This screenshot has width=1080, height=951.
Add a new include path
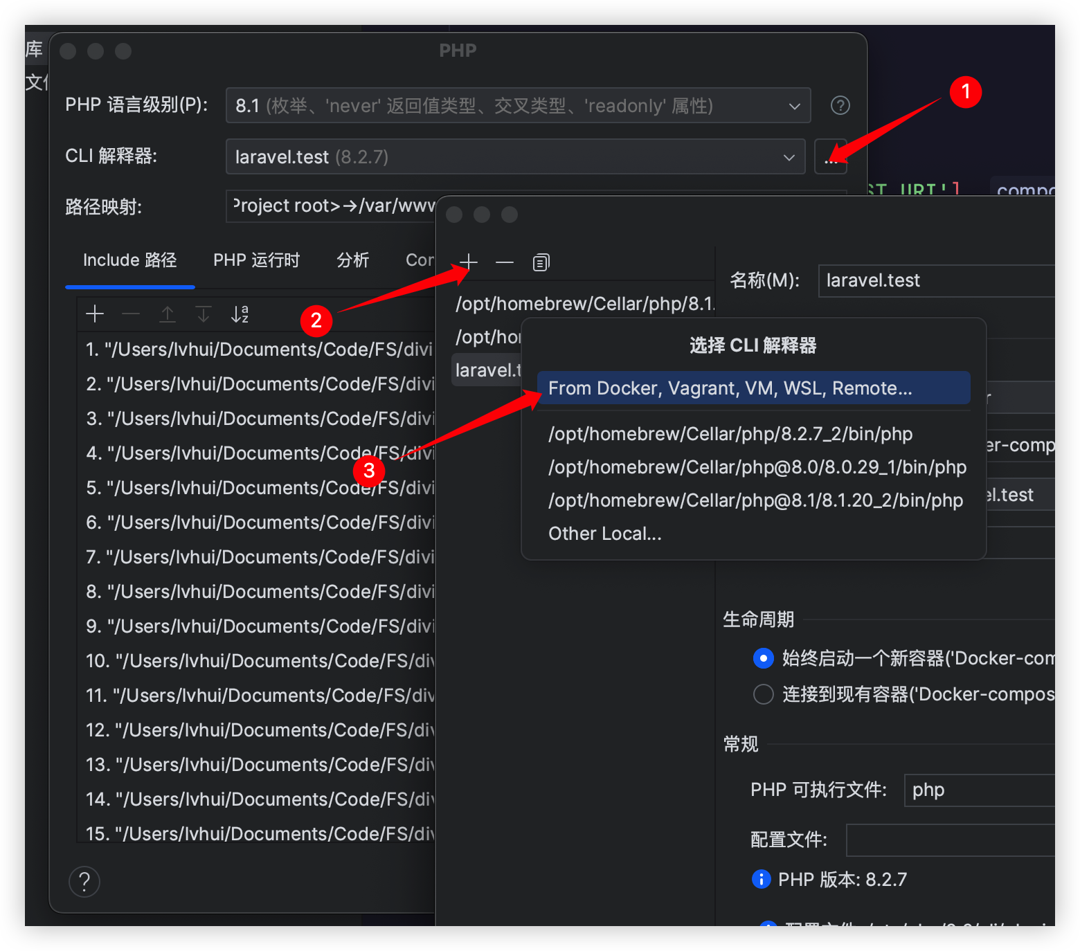click(x=95, y=314)
